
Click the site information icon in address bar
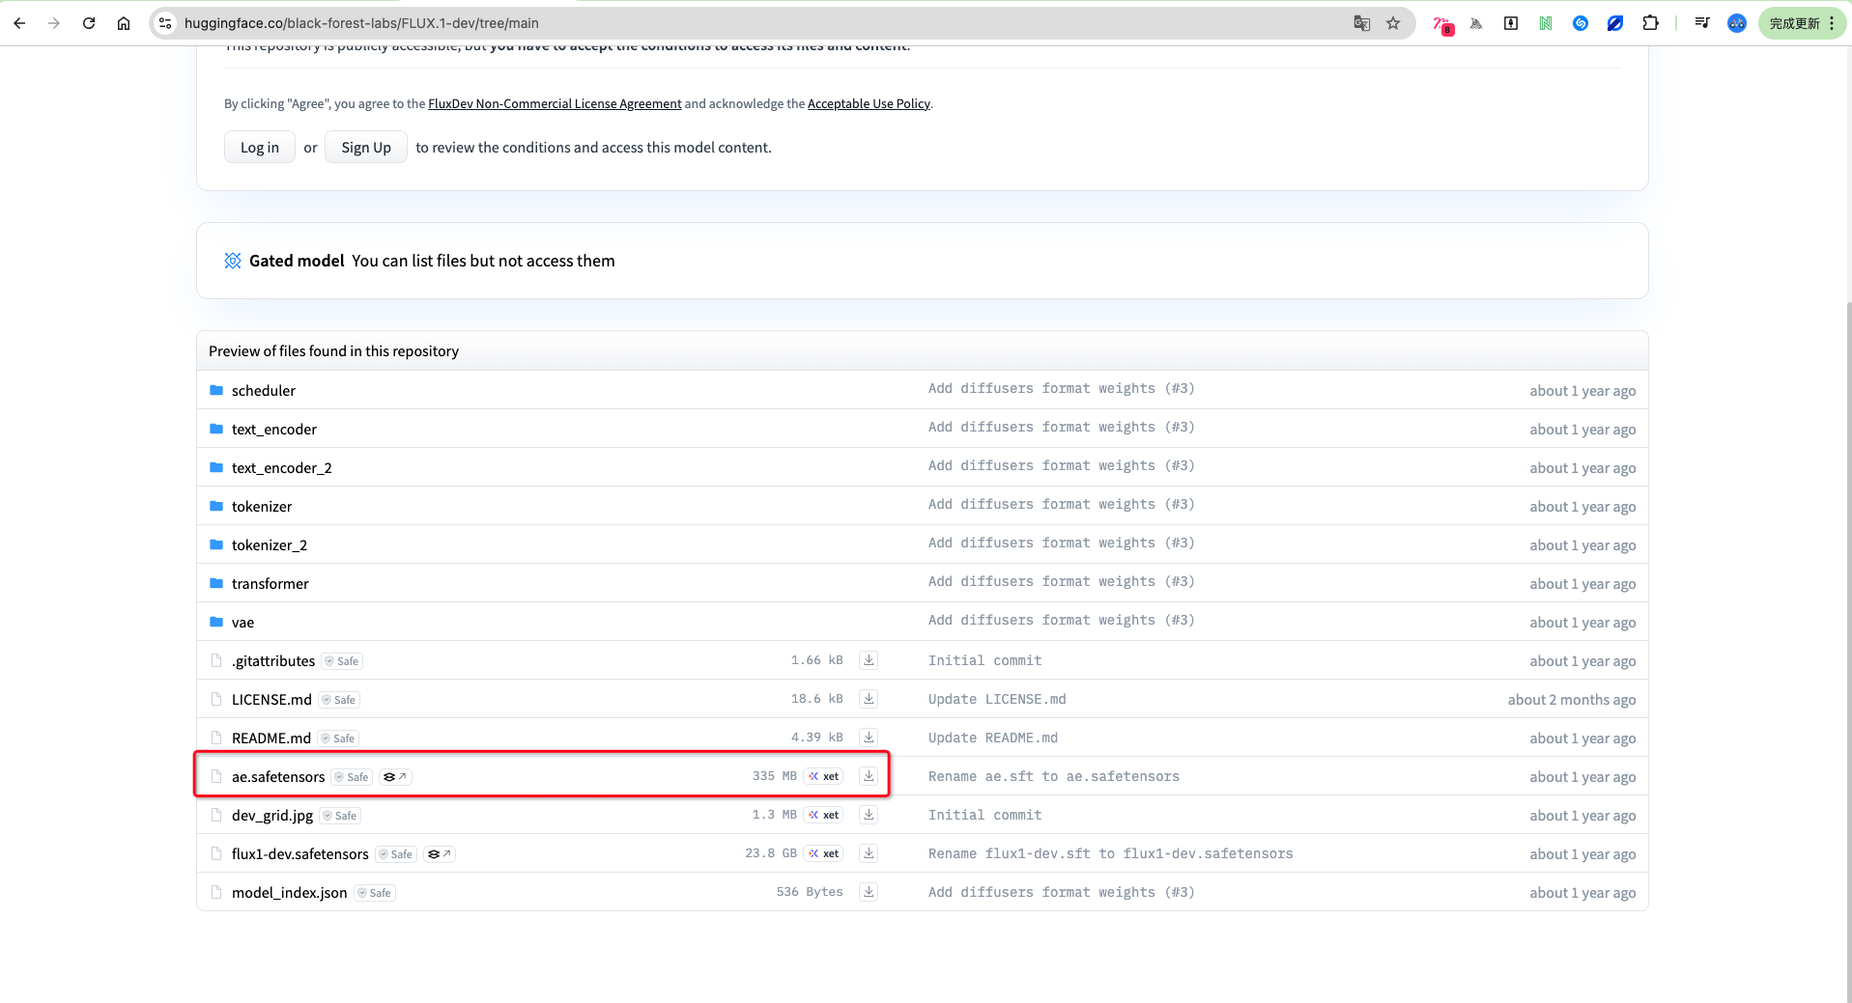(x=165, y=23)
